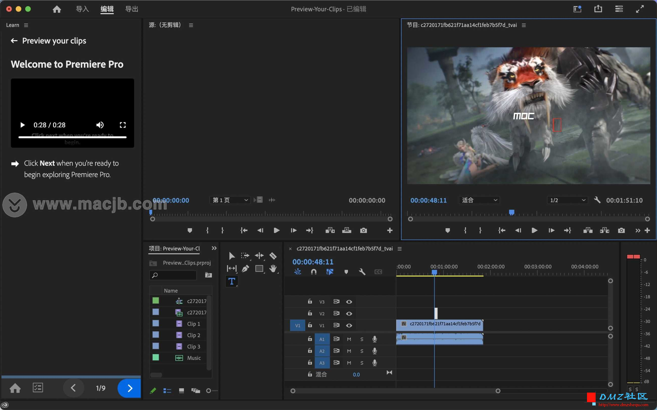This screenshot has height=410, width=657.
Task: Select the Type tool
Action: 231,281
